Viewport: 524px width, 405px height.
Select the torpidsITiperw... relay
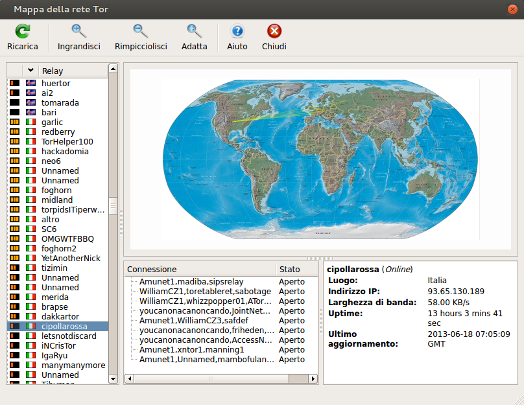click(x=58, y=209)
